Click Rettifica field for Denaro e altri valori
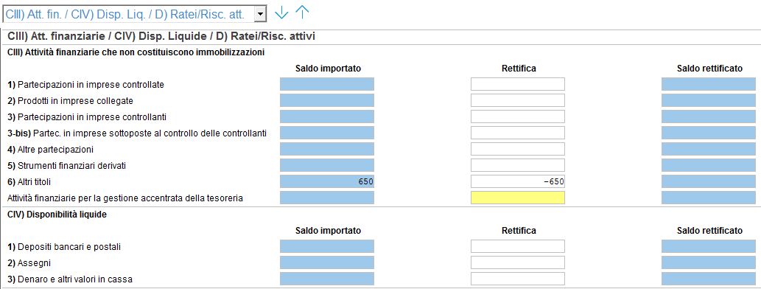Viewport: 761px width, 289px height. click(518, 279)
